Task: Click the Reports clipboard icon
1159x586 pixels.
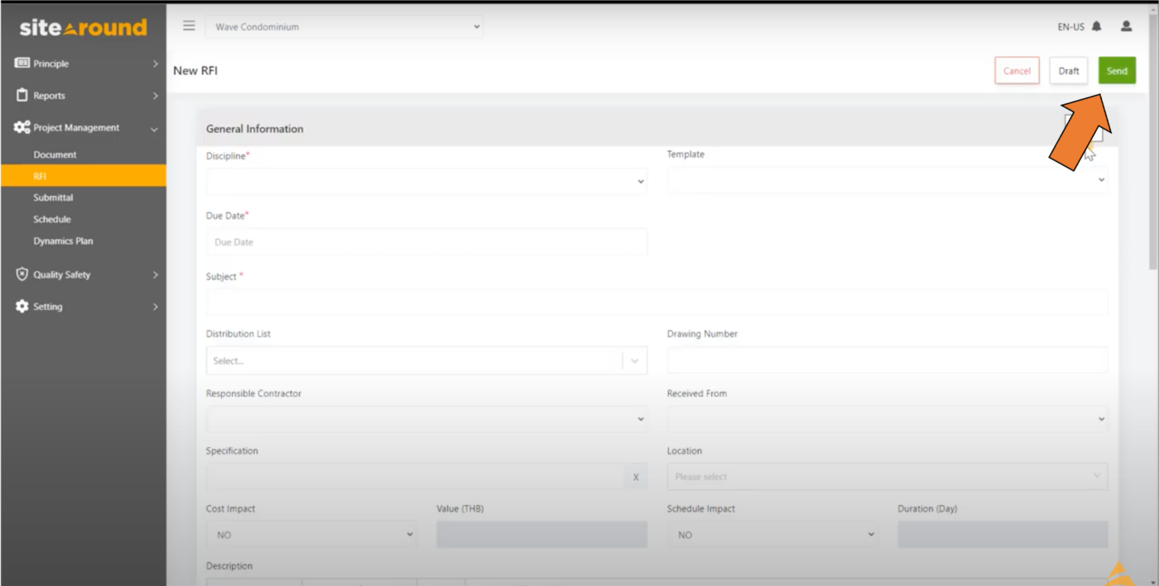Action: point(21,95)
